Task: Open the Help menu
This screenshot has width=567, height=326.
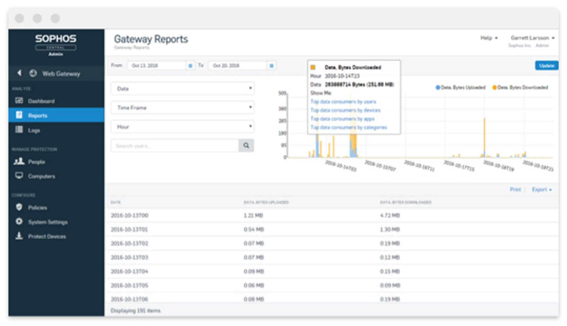Action: [489, 38]
